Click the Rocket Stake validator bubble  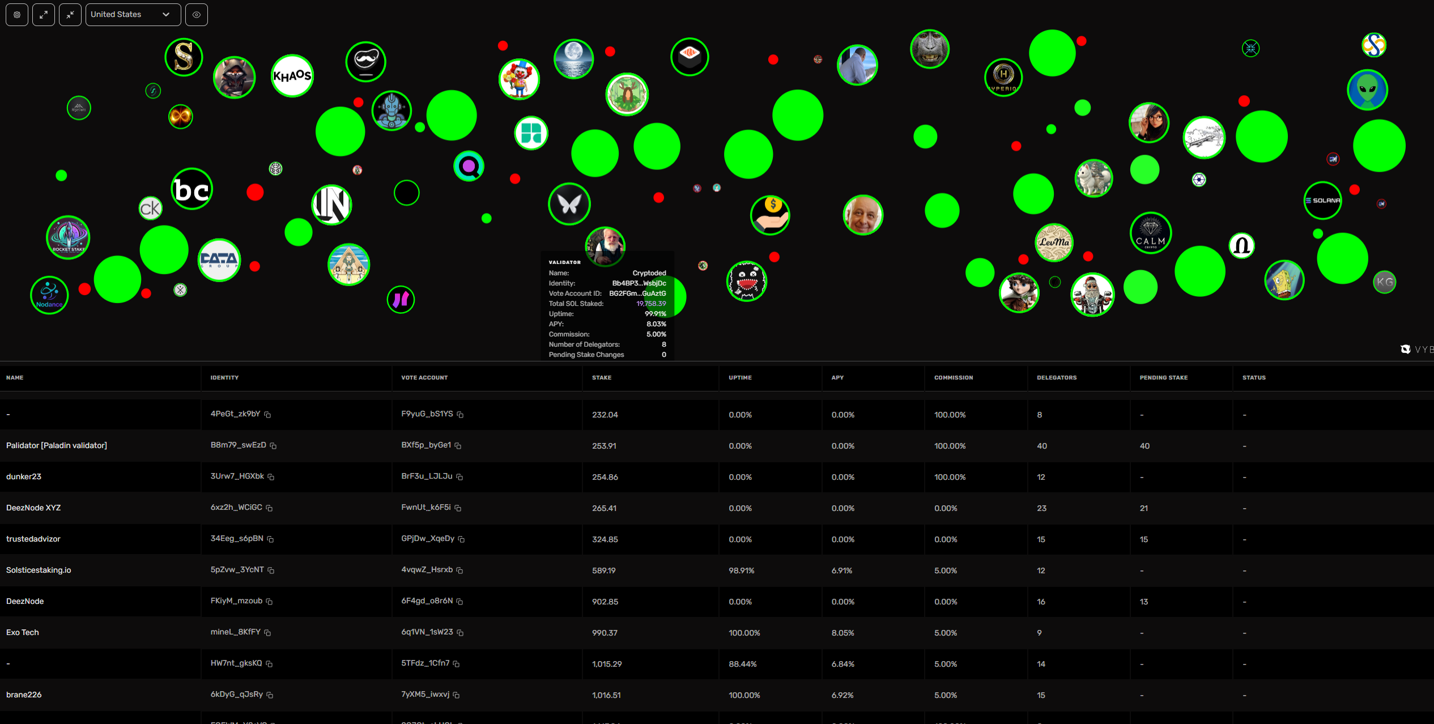coord(68,237)
